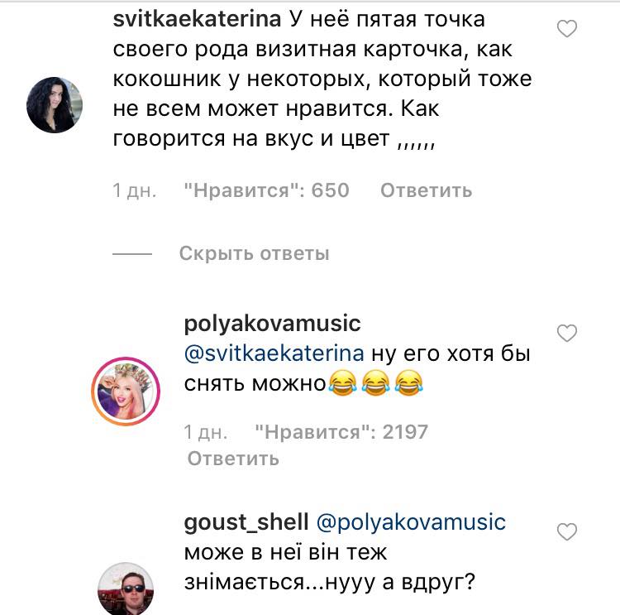The width and height of the screenshot is (620, 615).
Task: Follow the @svitkaekaterina mention in the reply
Action: (x=272, y=353)
